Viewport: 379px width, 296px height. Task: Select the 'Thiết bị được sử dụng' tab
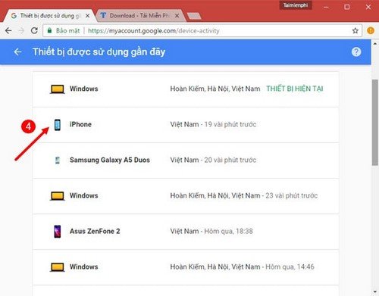coord(49,16)
